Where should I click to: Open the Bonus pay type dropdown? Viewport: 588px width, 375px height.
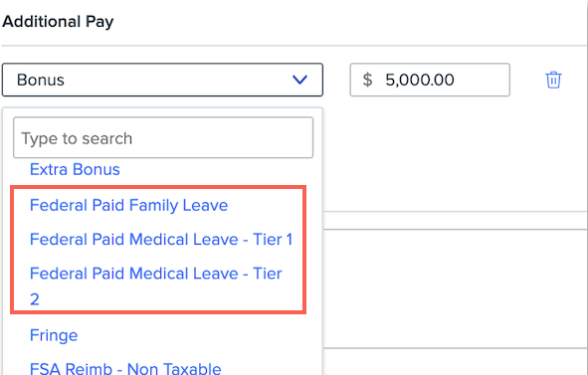(x=162, y=80)
